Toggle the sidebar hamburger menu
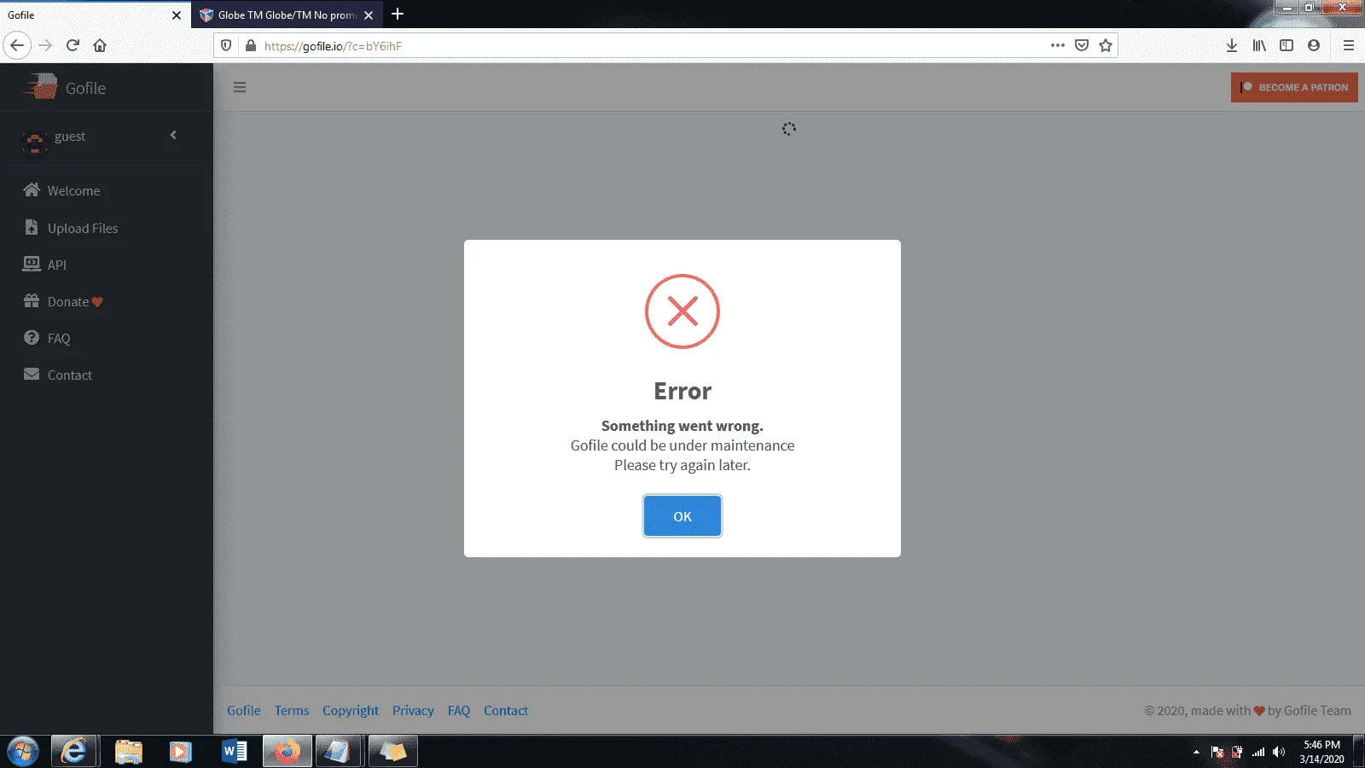 click(x=240, y=87)
